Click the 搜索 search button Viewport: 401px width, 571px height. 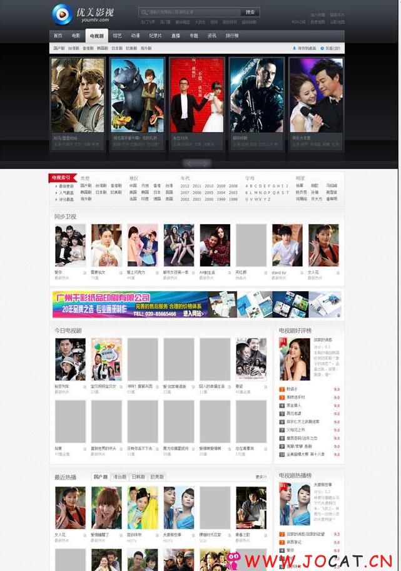coord(250,13)
